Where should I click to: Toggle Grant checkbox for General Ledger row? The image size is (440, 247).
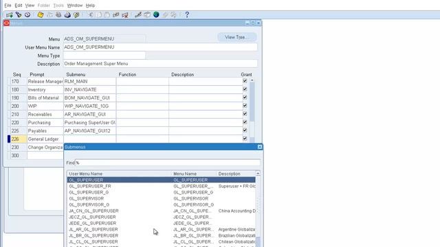tap(245, 139)
